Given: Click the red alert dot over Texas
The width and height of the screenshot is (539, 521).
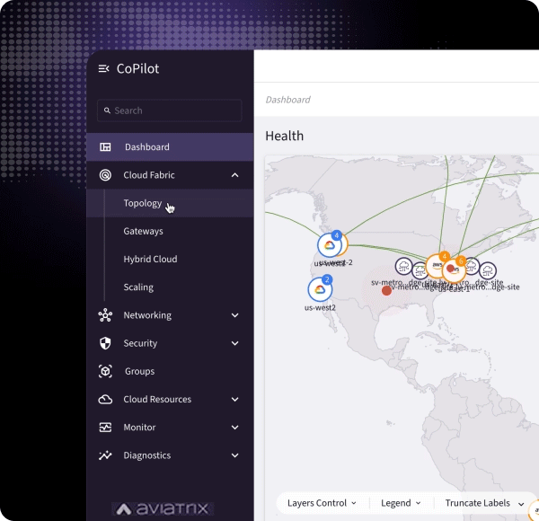Looking at the screenshot, I should point(386,290).
